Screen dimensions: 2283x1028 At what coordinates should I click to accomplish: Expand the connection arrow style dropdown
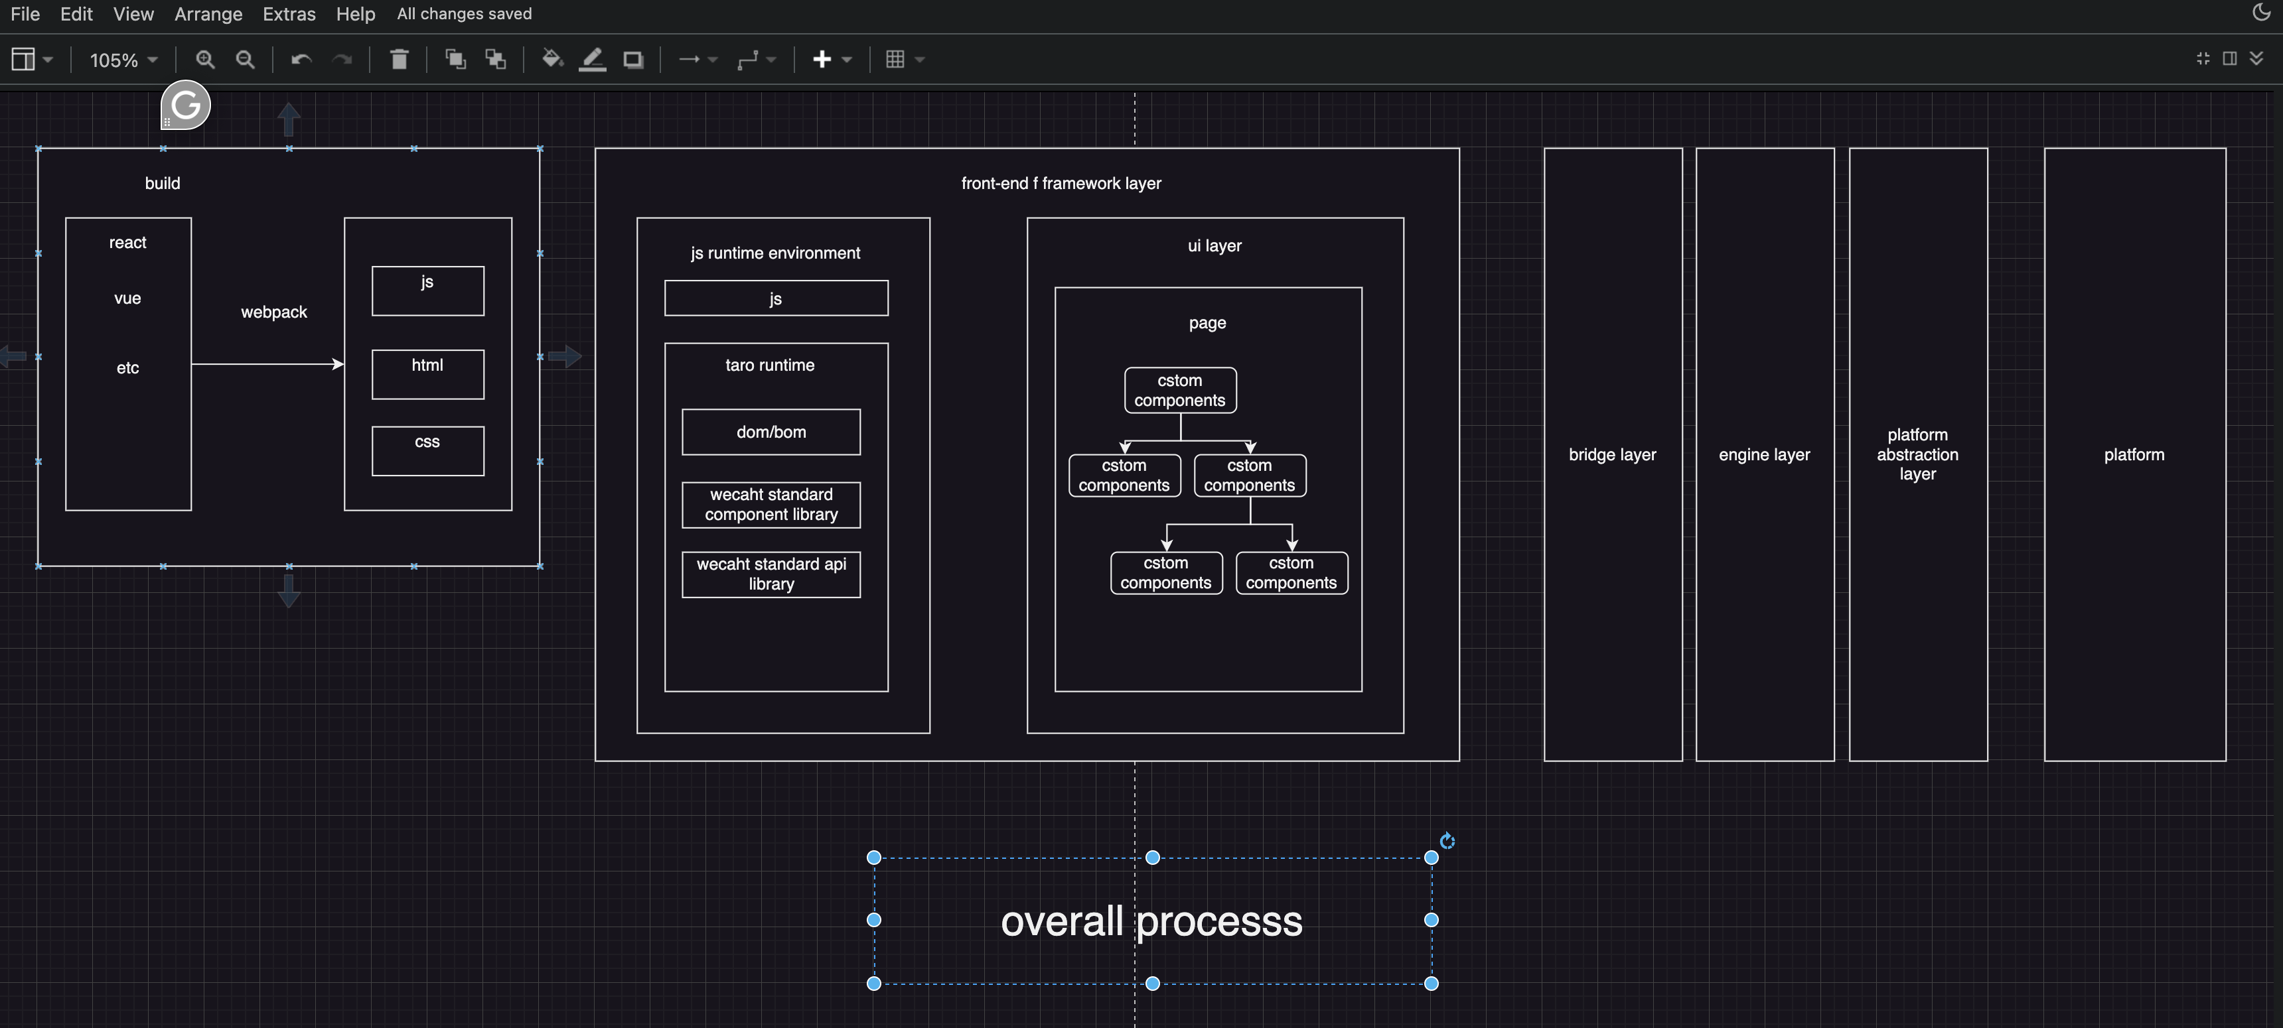pos(698,59)
